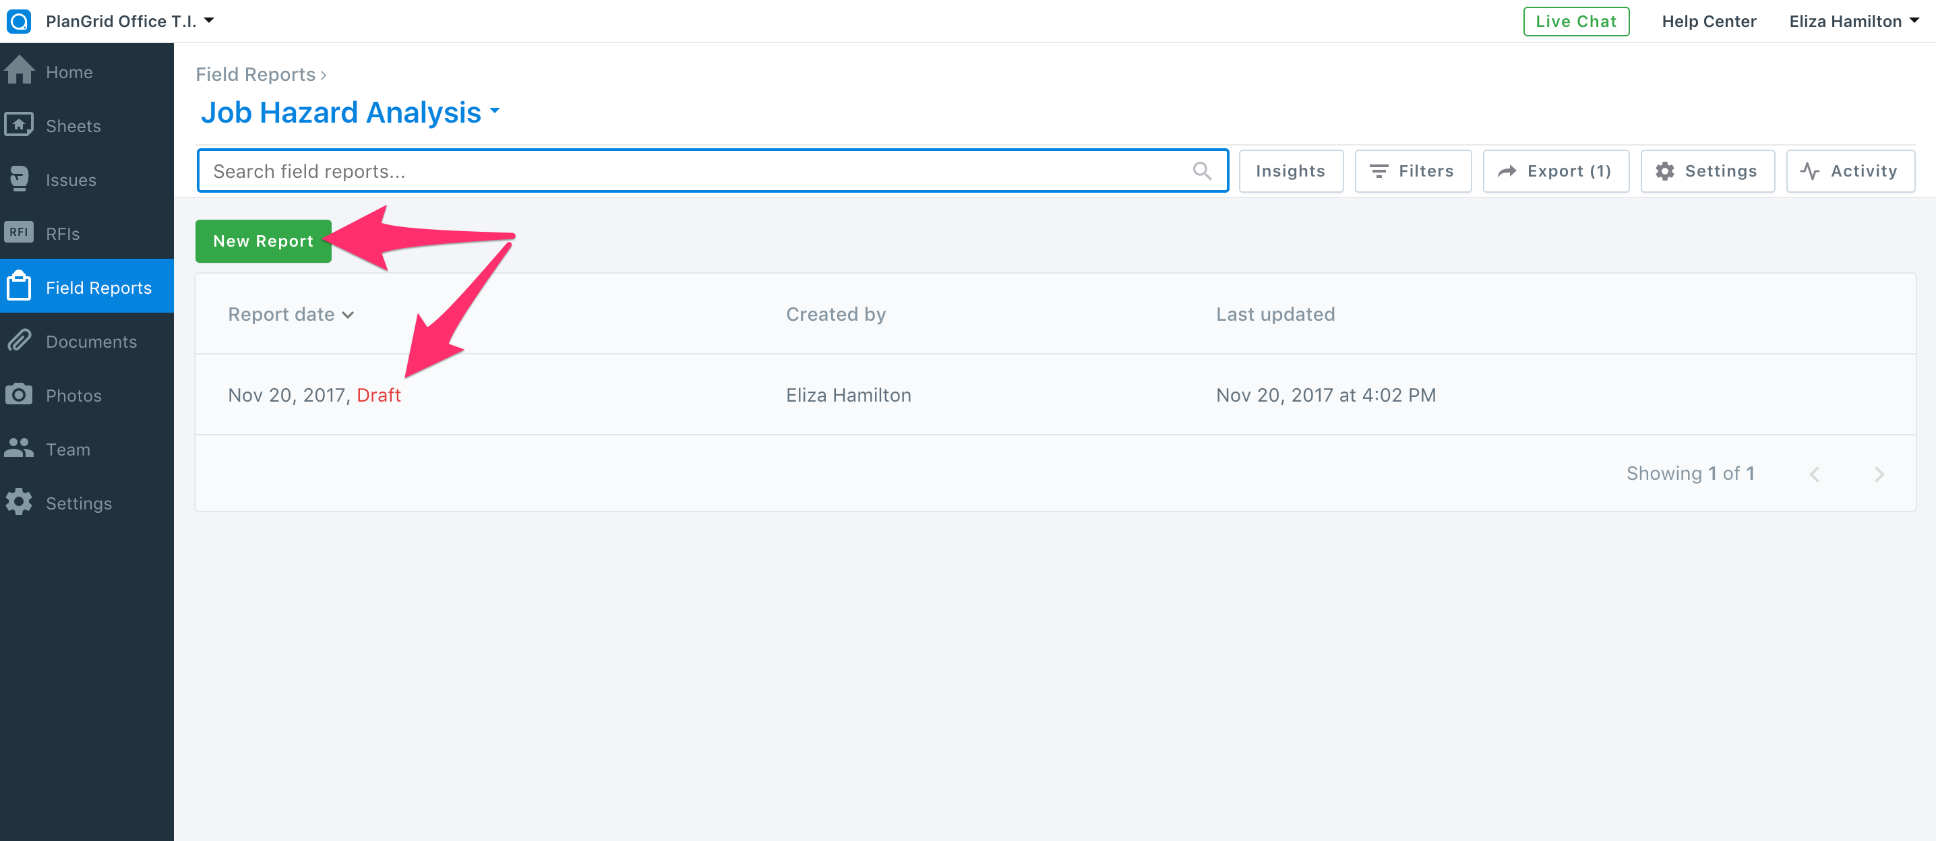Go to previous page arrow
Image resolution: width=1936 pixels, height=841 pixels.
(x=1814, y=474)
